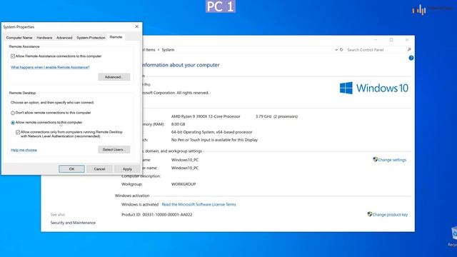
Task: Toggle Network Level Authentication checkbox
Action: pos(18,132)
